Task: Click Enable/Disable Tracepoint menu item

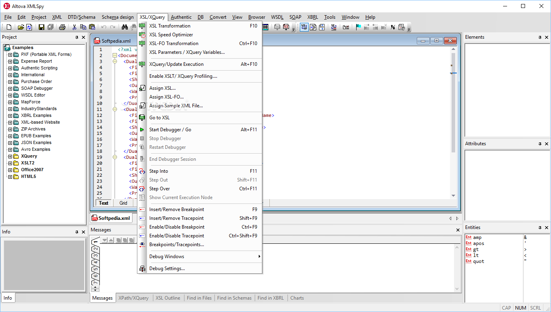Action: pyautogui.click(x=200, y=236)
